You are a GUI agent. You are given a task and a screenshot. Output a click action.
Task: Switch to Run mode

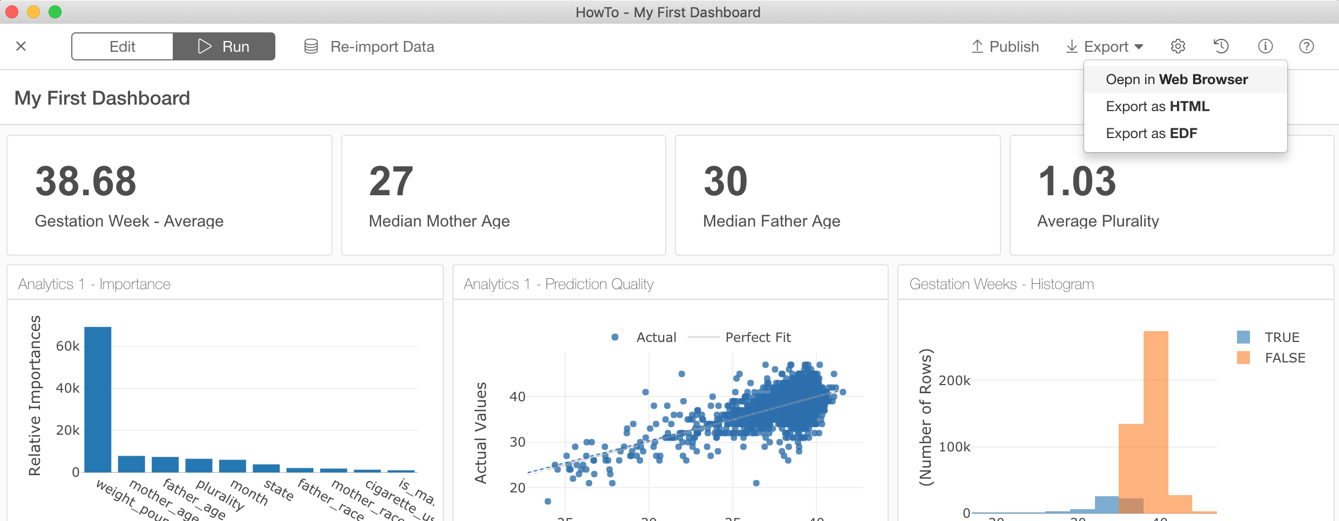click(224, 46)
